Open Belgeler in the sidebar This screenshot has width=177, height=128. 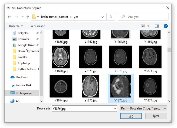click(23, 33)
